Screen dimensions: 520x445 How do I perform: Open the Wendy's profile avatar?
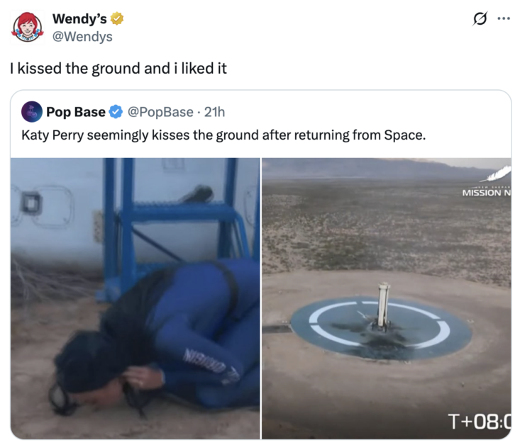pos(28,27)
